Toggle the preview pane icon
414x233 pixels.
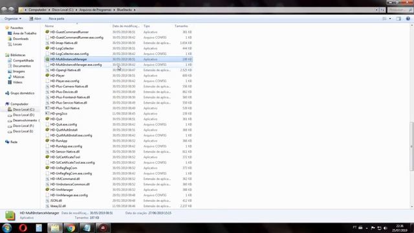coord(398,19)
